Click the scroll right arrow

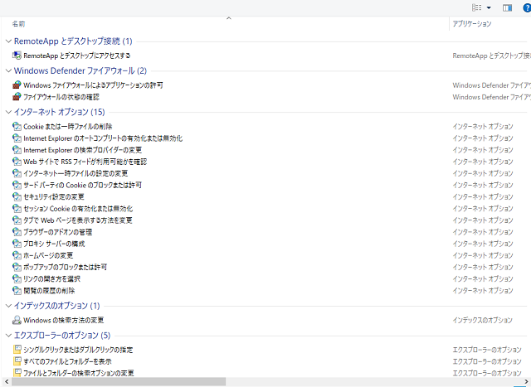coord(526,381)
